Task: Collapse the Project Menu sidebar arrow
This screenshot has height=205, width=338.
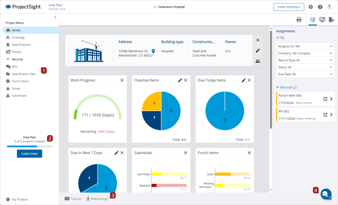Action: pyautogui.click(x=55, y=17)
